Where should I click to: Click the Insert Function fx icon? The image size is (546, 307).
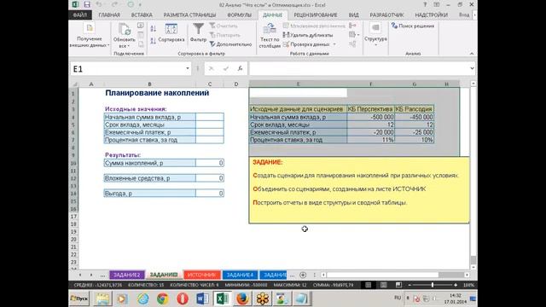pos(240,68)
